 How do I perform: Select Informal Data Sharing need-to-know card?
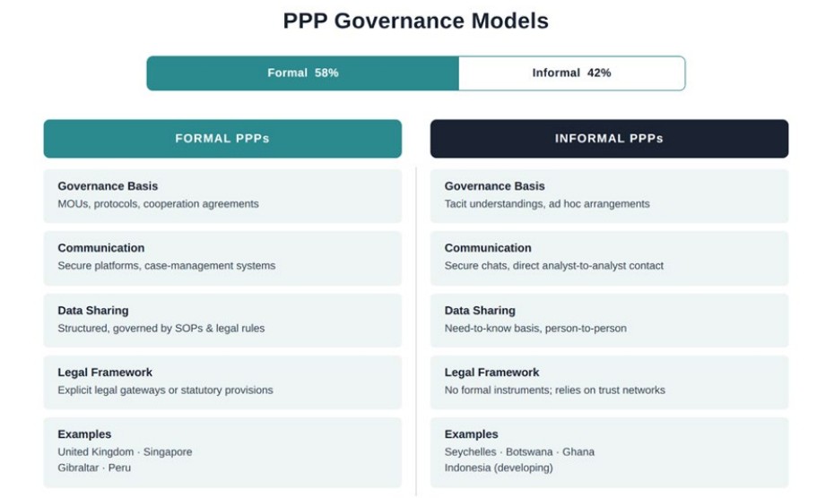click(609, 320)
